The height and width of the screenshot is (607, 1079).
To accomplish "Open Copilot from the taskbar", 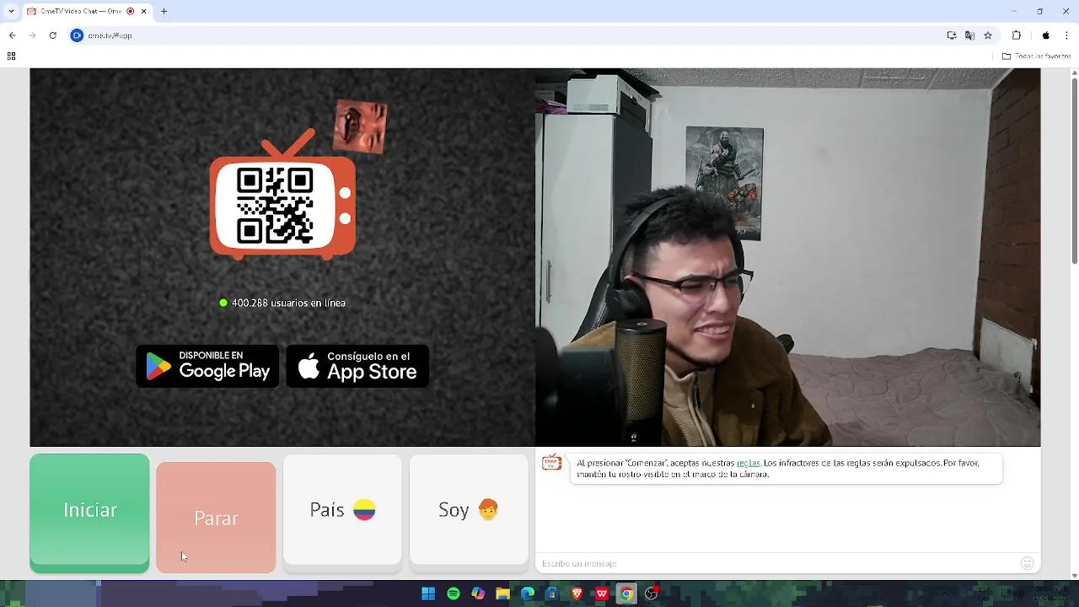I will 478,594.
